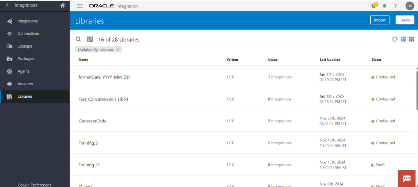Viewport: 418px width, 187px height.
Task: Switch to grid view layout
Action: coord(412,39)
